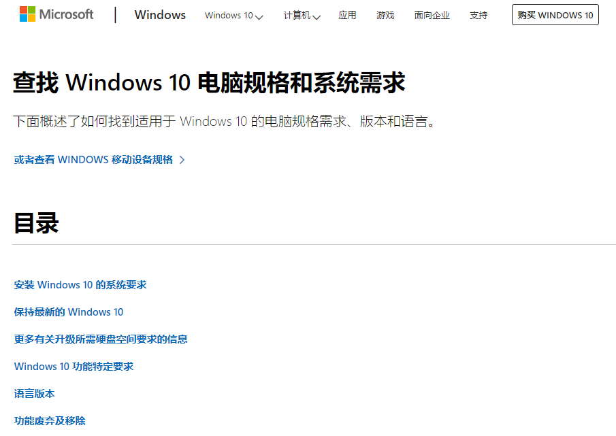Open 或者查看 WINDOWS 移动设备规格 link
The height and width of the screenshot is (436, 616).
click(93, 159)
